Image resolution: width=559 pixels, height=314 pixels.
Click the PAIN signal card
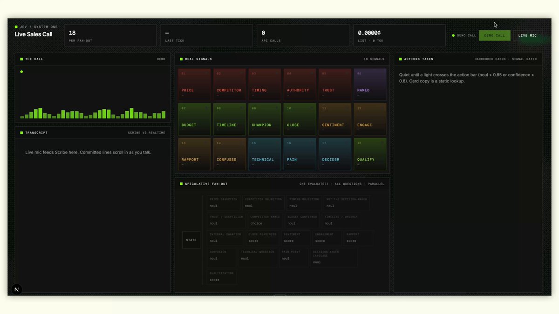(300, 154)
